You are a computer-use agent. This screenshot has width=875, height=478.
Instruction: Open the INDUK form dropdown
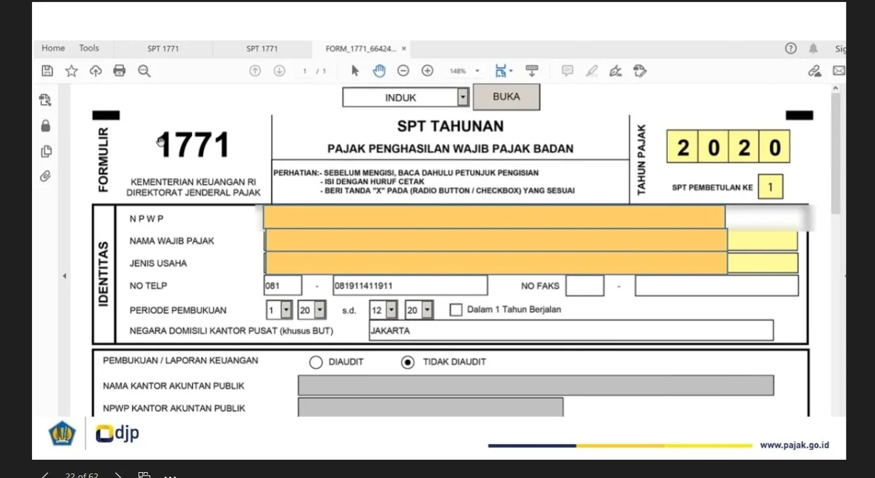pyautogui.click(x=463, y=98)
